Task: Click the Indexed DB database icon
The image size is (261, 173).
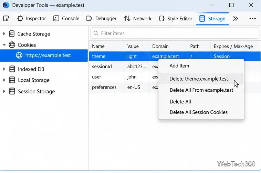Action: tap(12, 69)
